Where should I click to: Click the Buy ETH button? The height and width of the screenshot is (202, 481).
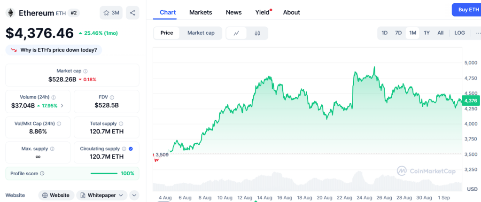point(466,10)
